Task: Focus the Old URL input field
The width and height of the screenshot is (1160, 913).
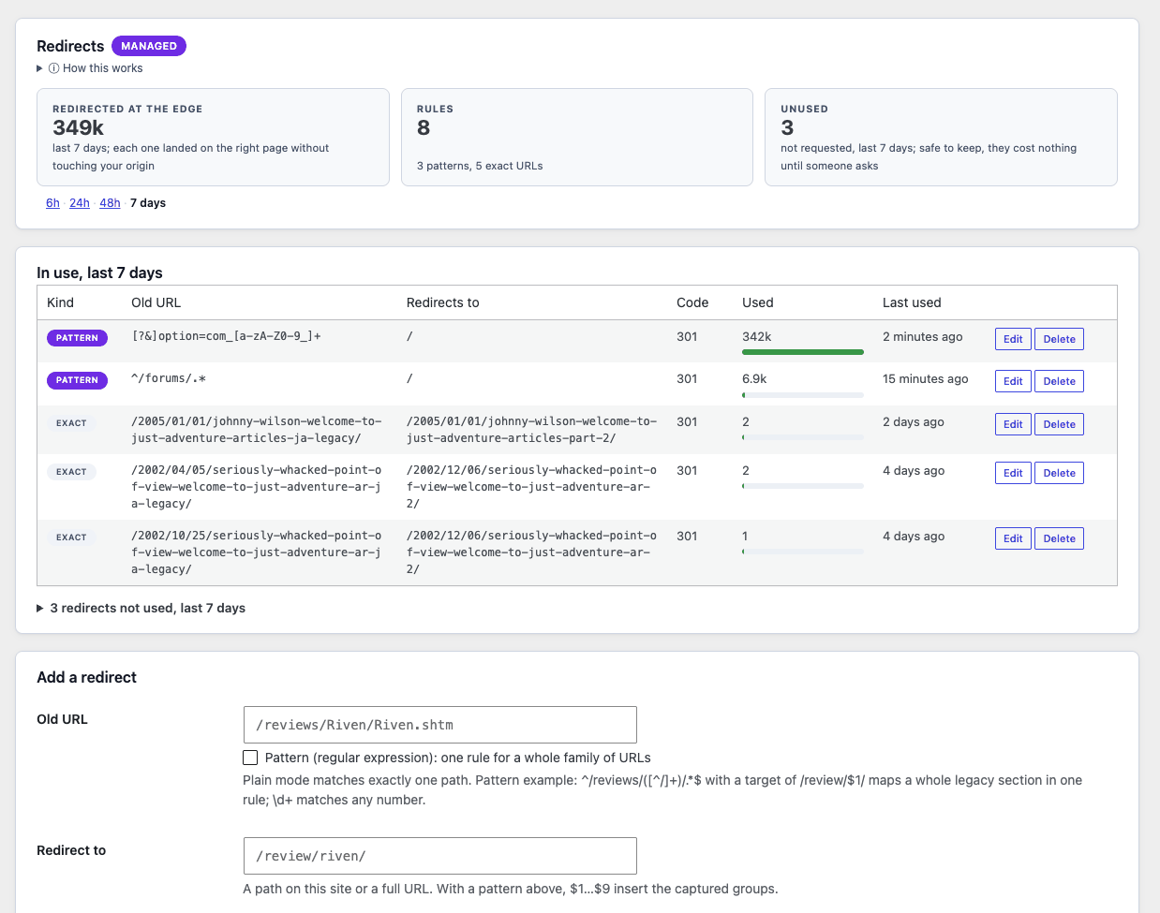Action: (x=439, y=725)
